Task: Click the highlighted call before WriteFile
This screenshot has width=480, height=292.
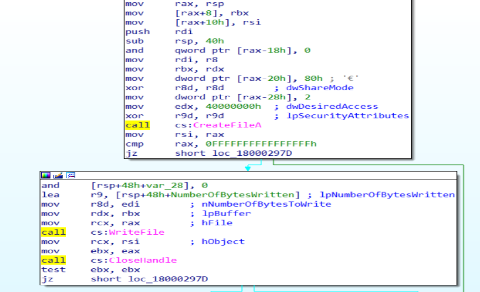Action: tap(53, 232)
